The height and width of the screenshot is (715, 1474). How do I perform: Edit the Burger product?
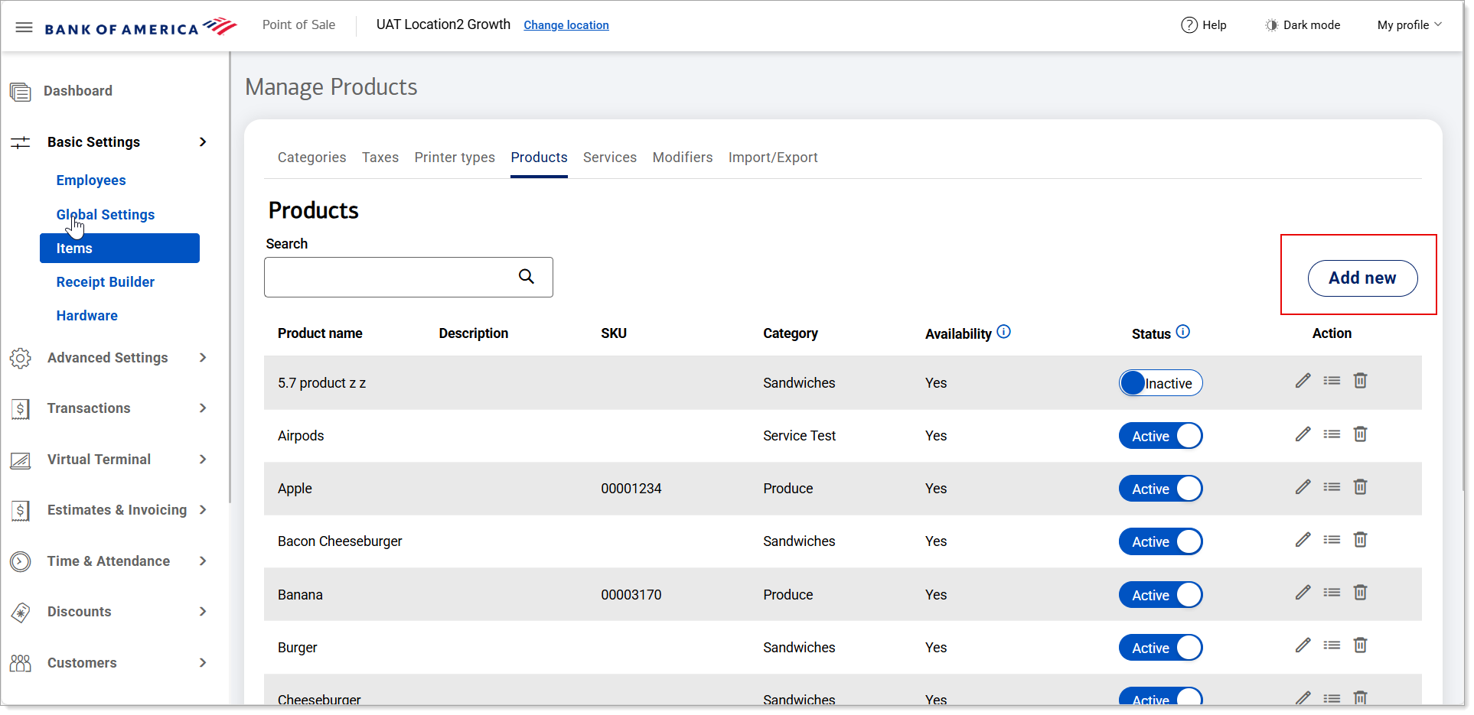(1303, 645)
